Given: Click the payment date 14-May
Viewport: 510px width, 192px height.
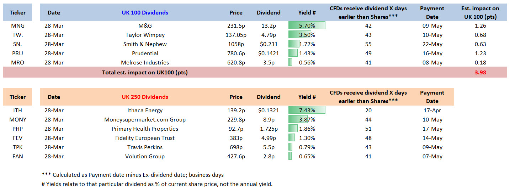Looking at the screenshot, I should pos(432,138).
